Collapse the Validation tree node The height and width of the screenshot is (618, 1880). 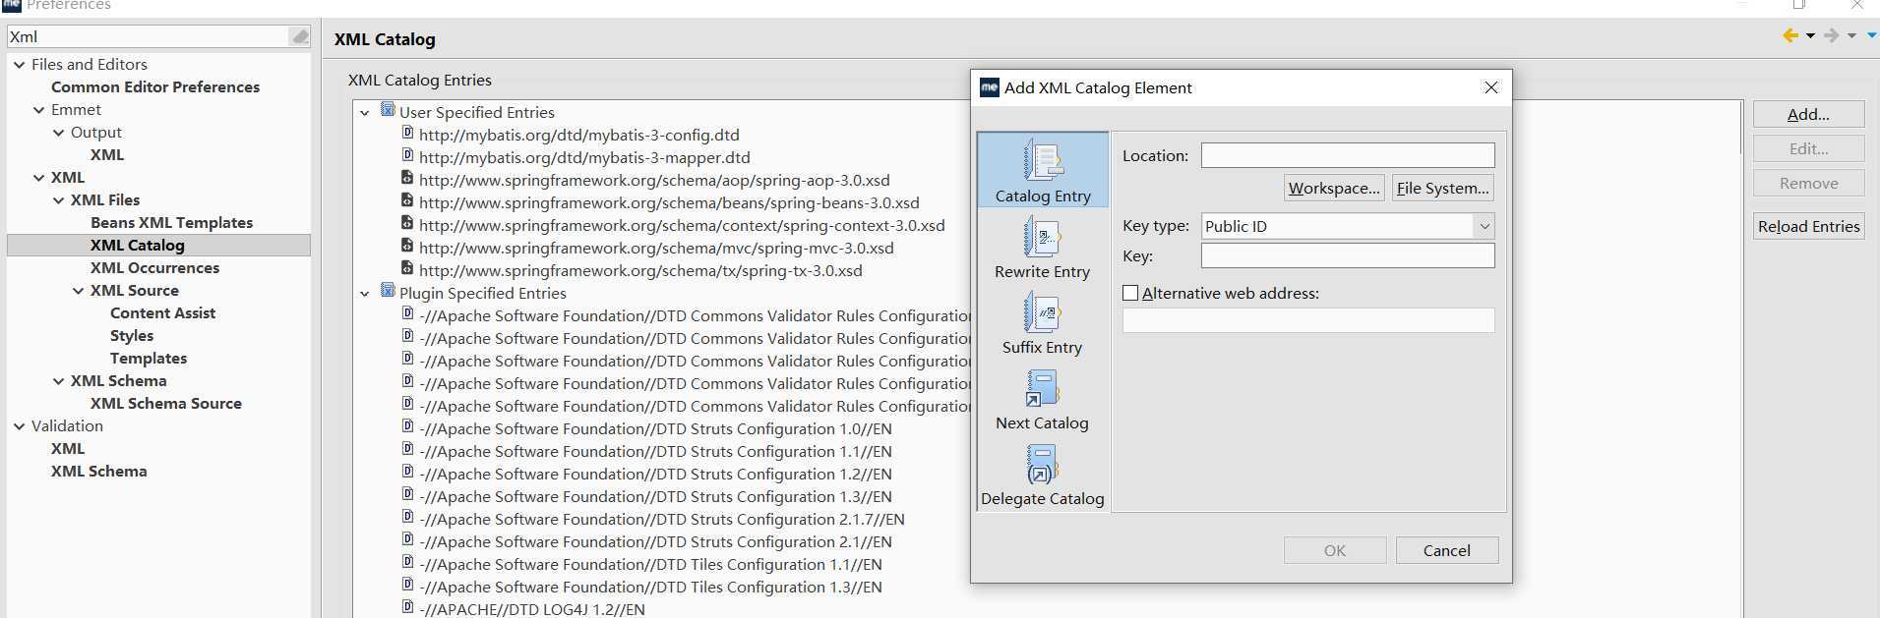pyautogui.click(x=19, y=426)
